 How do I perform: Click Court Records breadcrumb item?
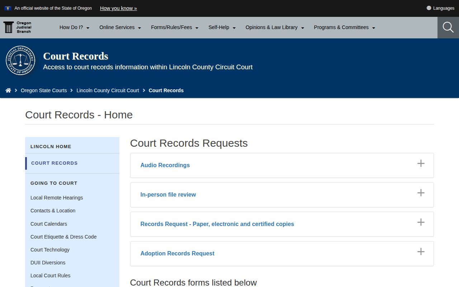(x=166, y=90)
